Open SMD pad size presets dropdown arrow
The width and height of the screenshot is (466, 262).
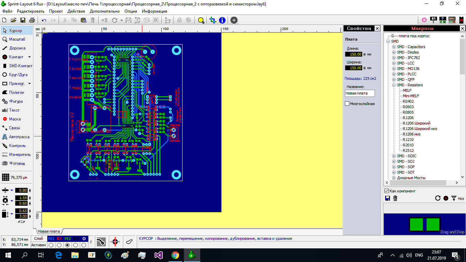(x=12, y=214)
